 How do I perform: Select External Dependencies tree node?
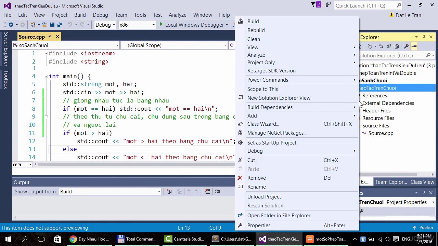(x=388, y=103)
